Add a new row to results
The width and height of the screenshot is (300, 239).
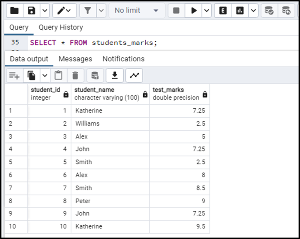point(14,75)
